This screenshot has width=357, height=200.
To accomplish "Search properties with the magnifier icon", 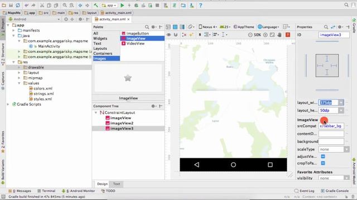I will click(x=326, y=27).
